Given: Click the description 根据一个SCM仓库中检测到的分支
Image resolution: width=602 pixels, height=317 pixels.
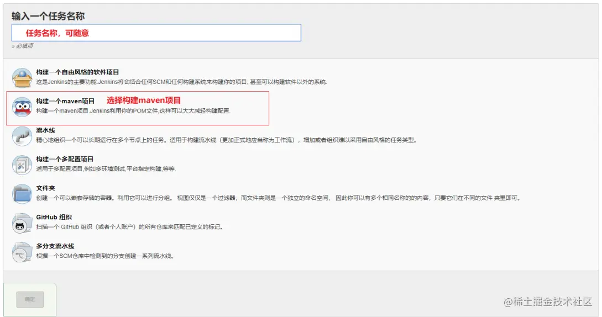Looking at the screenshot, I should pos(105,256).
